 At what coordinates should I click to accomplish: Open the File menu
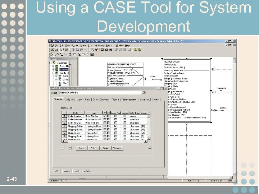[56, 45]
